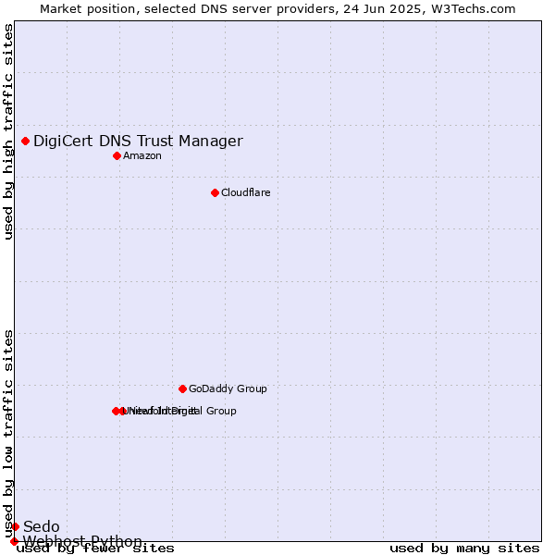555x555 pixels.
Task: Select the GoDaddy Group red marker
Action: point(182,389)
